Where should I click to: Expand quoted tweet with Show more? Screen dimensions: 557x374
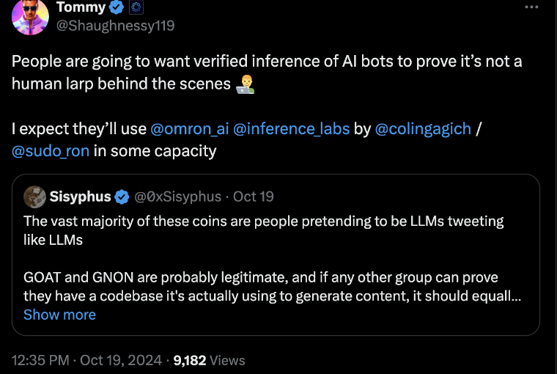point(59,315)
